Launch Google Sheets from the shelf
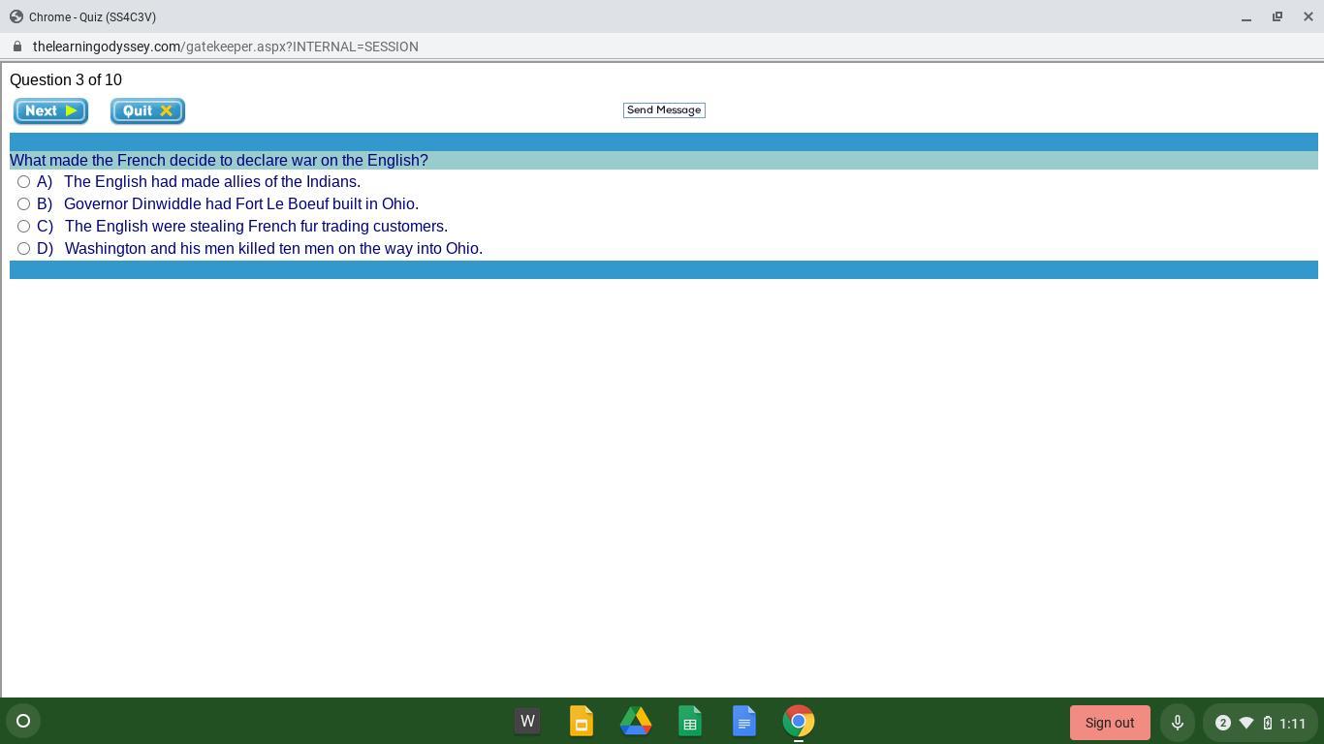1324x744 pixels. click(690, 721)
